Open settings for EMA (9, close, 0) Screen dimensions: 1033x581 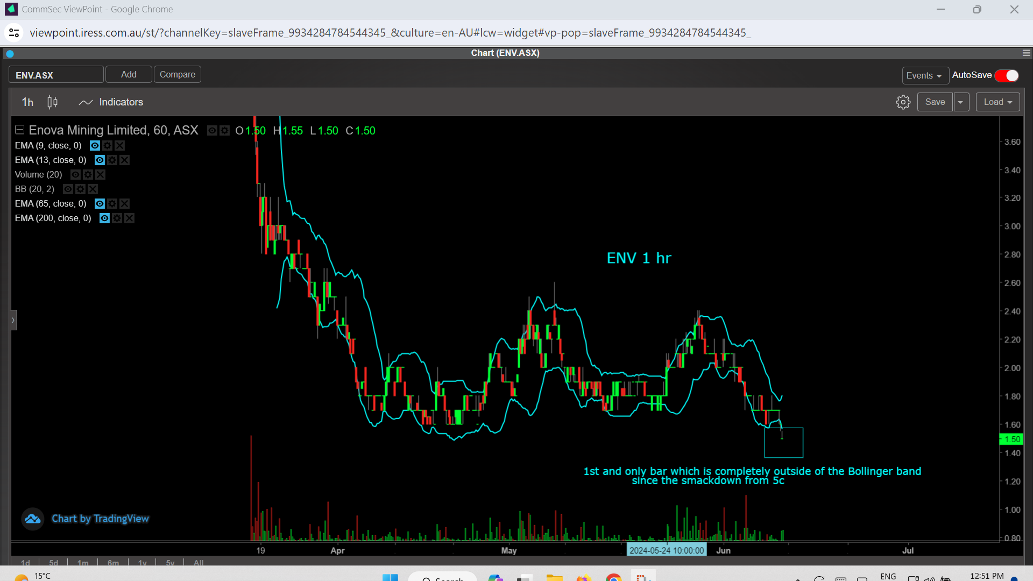click(107, 146)
